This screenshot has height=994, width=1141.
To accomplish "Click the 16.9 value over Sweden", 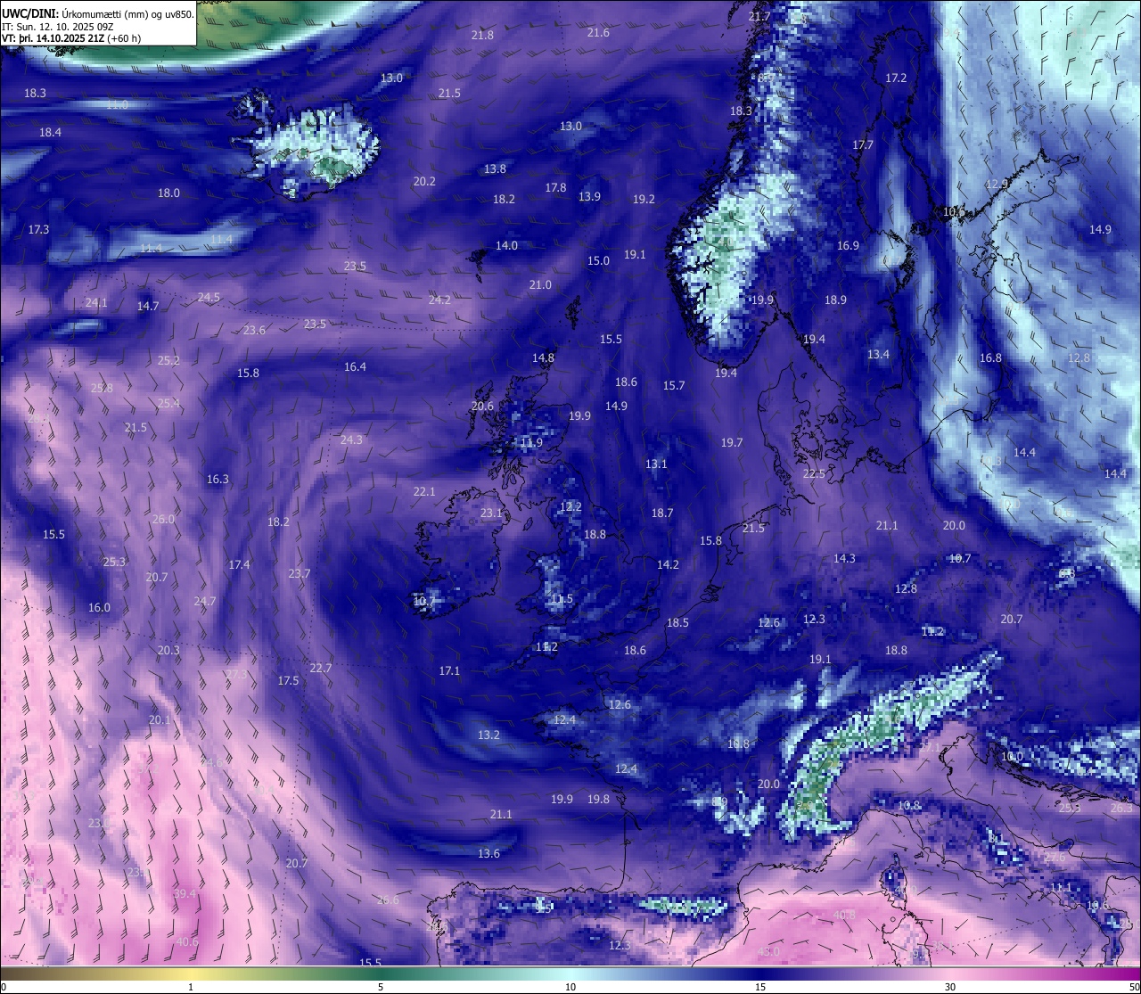I will click(848, 245).
